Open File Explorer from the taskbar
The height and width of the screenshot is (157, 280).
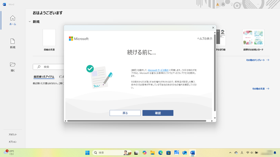[152, 153]
